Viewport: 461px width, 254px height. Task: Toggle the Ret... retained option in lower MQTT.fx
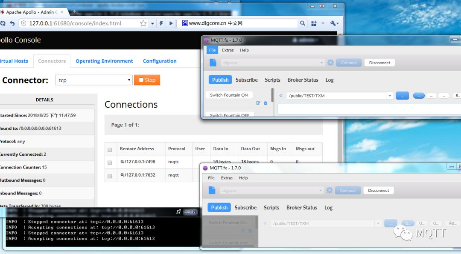click(x=452, y=223)
